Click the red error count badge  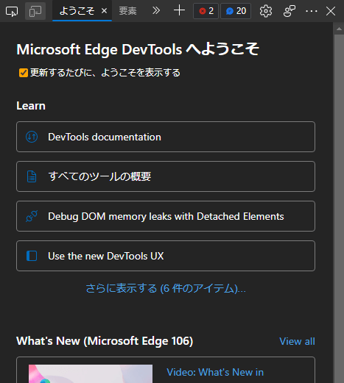pos(206,11)
